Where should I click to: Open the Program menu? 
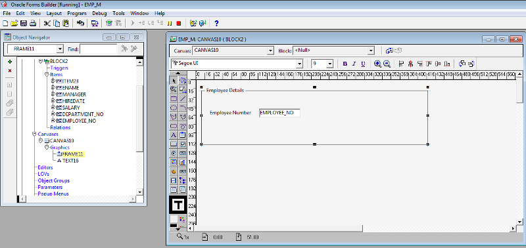point(77,13)
